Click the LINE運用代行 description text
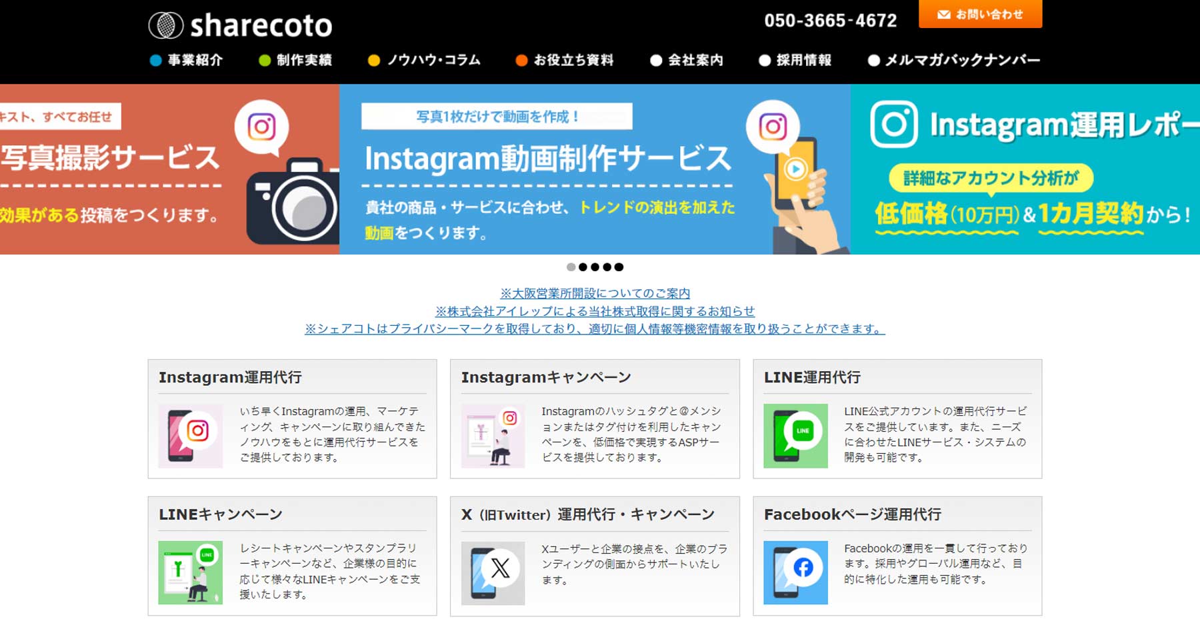This screenshot has width=1200, height=625. click(x=935, y=434)
